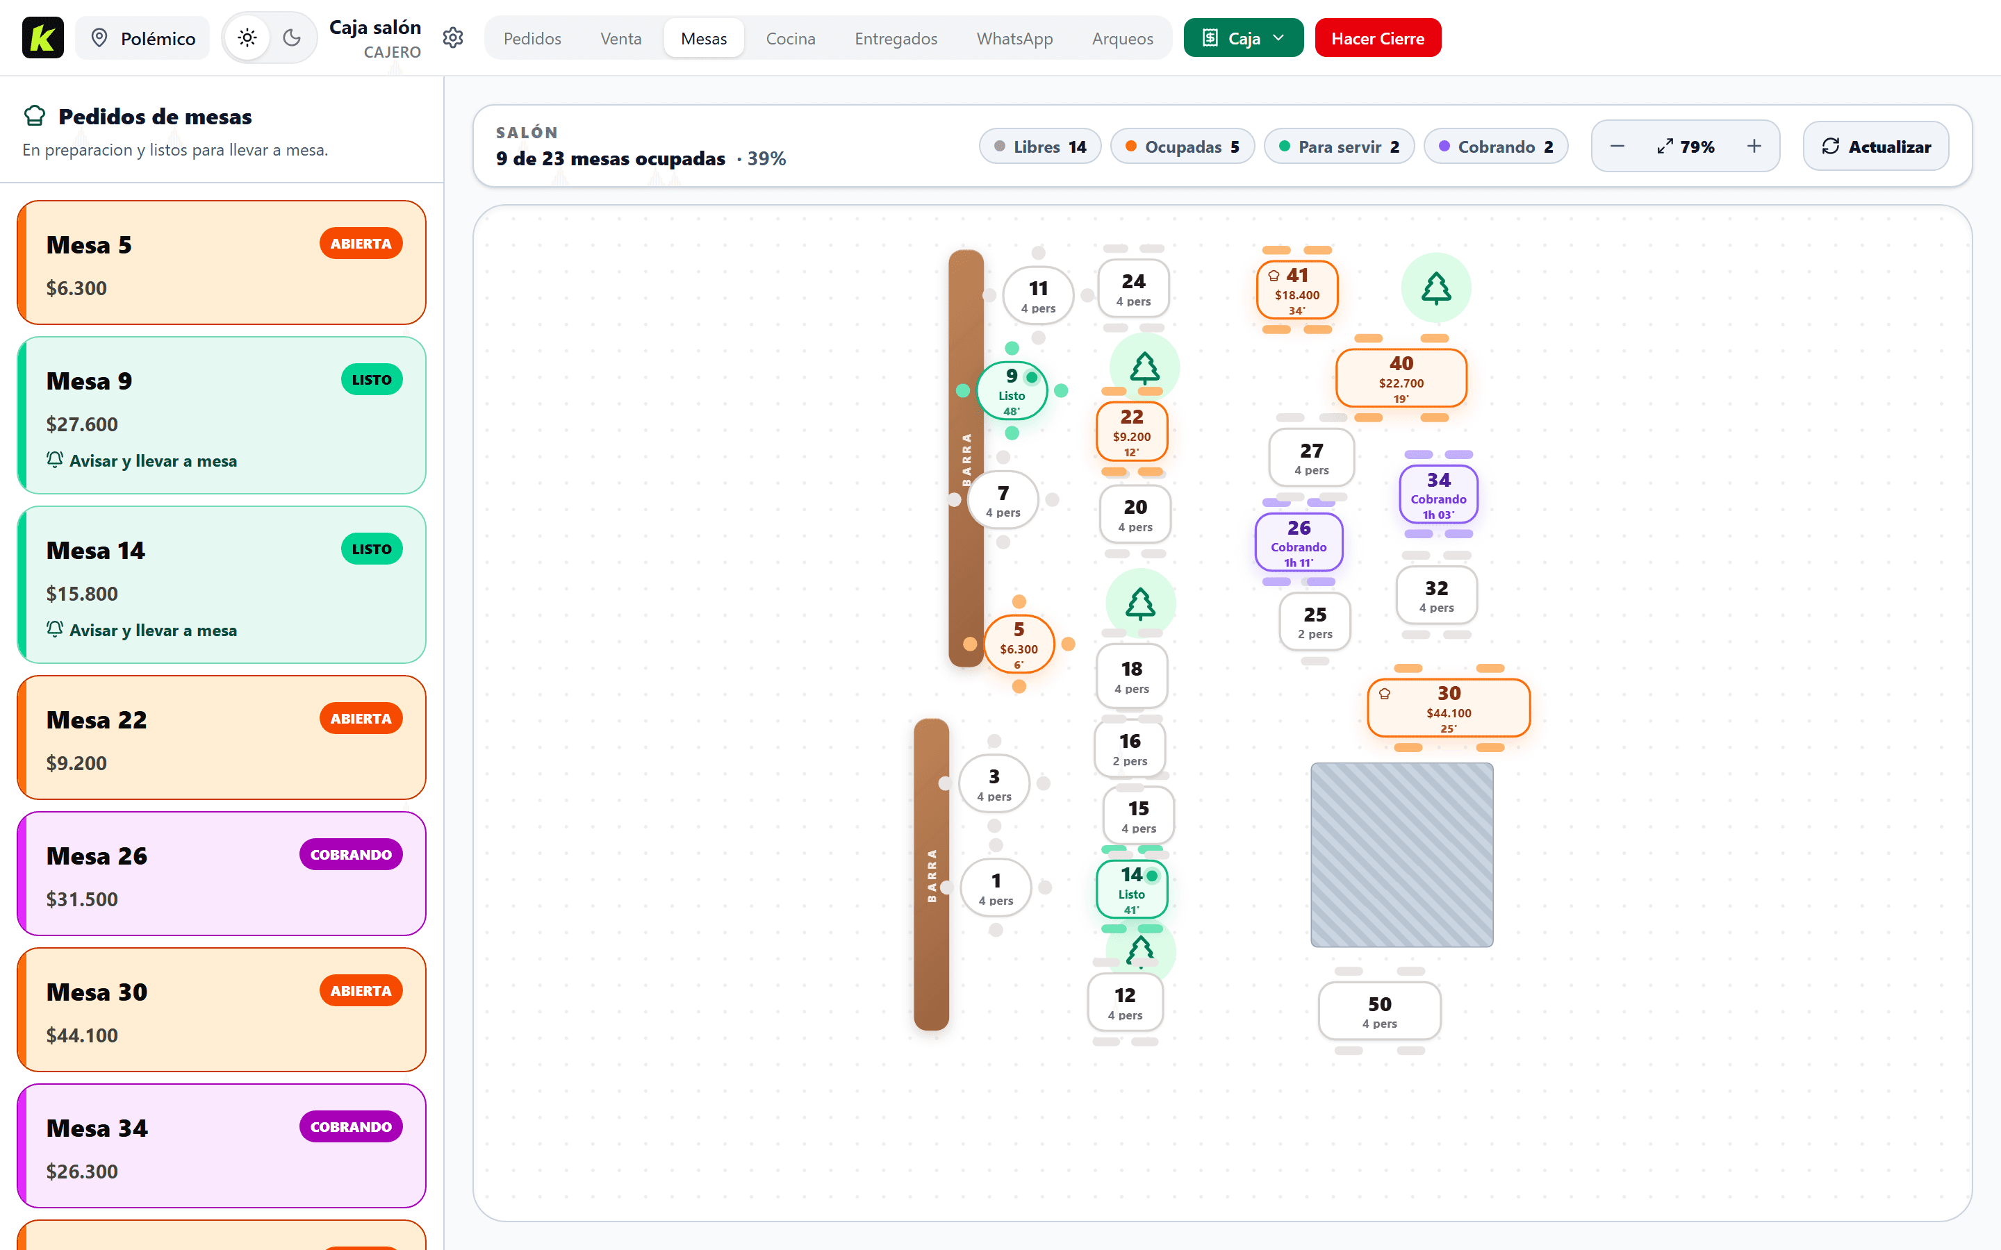This screenshot has height=1250, width=2001.
Task: Fit floor plan with expand arrows 79%
Action: pyautogui.click(x=1685, y=147)
